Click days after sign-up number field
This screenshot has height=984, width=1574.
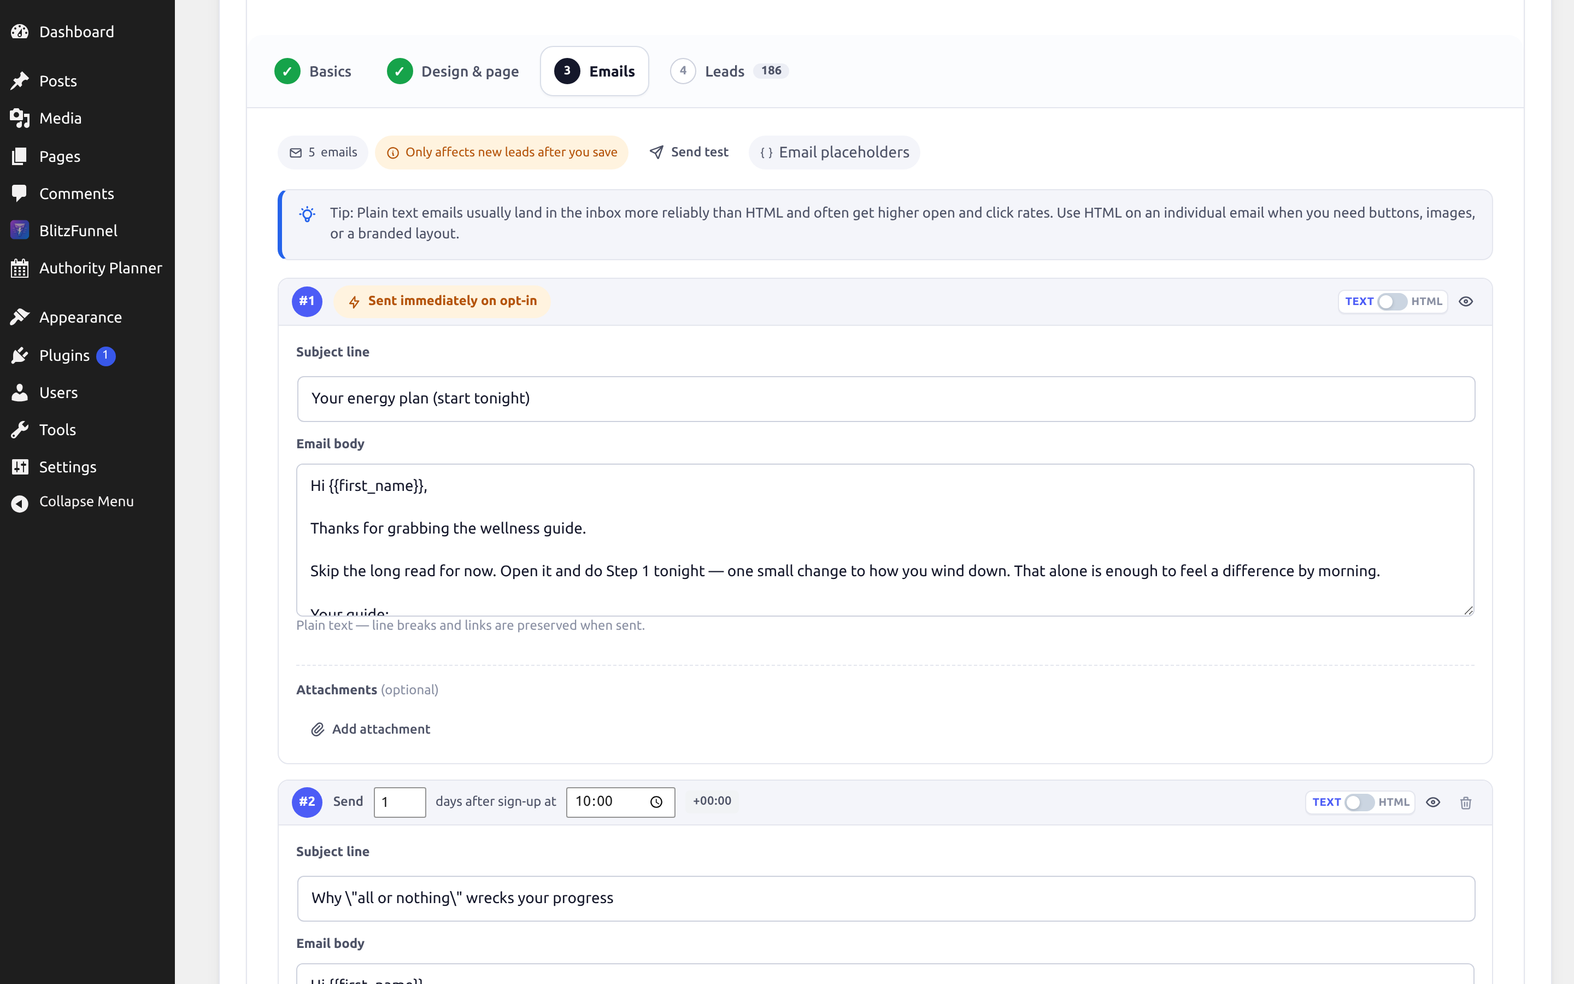tap(400, 802)
